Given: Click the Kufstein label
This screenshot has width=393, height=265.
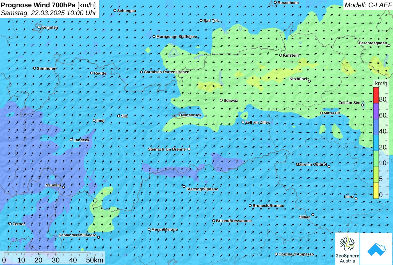Looking at the screenshot, I should pos(291,55).
